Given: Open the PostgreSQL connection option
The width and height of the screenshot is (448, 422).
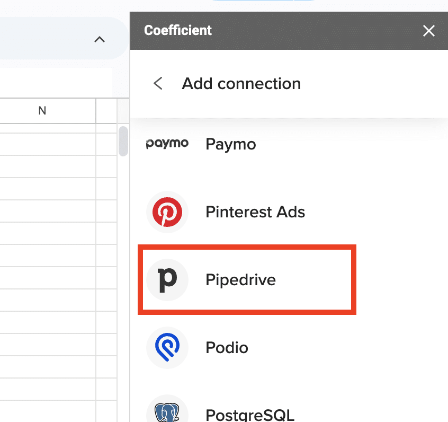Looking at the screenshot, I should click(249, 414).
